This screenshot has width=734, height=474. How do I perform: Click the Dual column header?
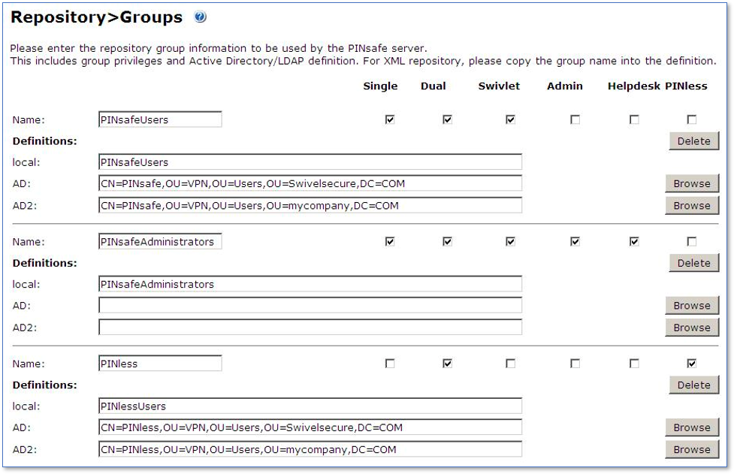(433, 86)
